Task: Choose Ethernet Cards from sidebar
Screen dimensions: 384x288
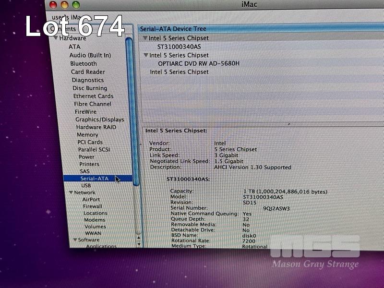Action: click(93, 96)
